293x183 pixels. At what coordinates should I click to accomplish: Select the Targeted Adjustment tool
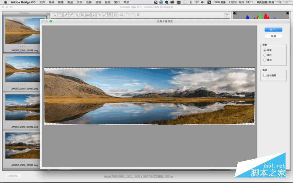click(x=77, y=15)
